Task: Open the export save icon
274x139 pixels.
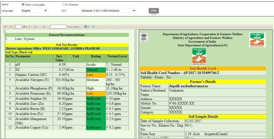Action: click(x=86, y=26)
